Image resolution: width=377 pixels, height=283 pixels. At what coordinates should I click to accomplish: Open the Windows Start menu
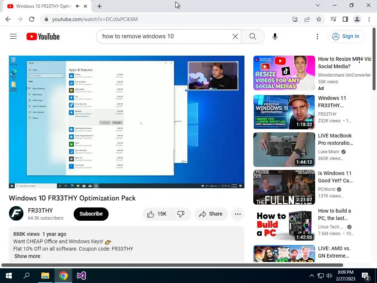tap(9, 276)
